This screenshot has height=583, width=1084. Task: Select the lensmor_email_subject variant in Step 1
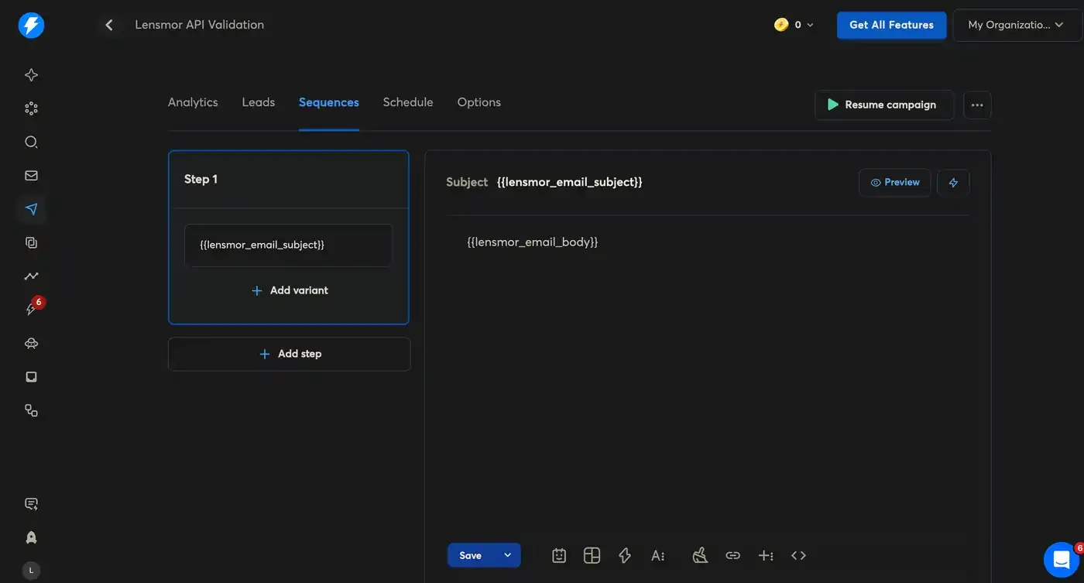289,245
